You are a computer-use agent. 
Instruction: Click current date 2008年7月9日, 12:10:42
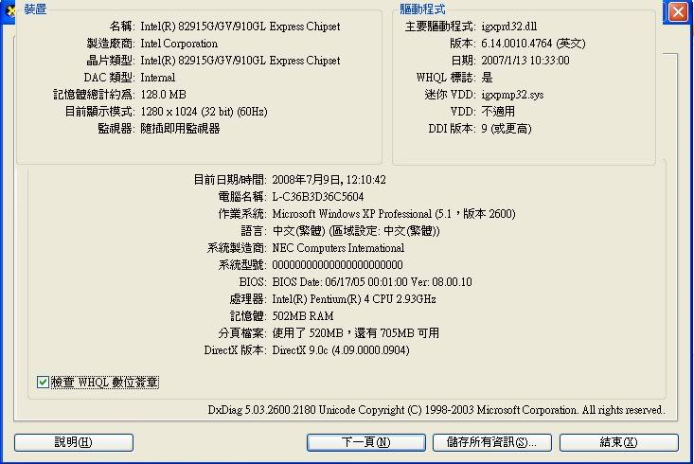point(329,180)
